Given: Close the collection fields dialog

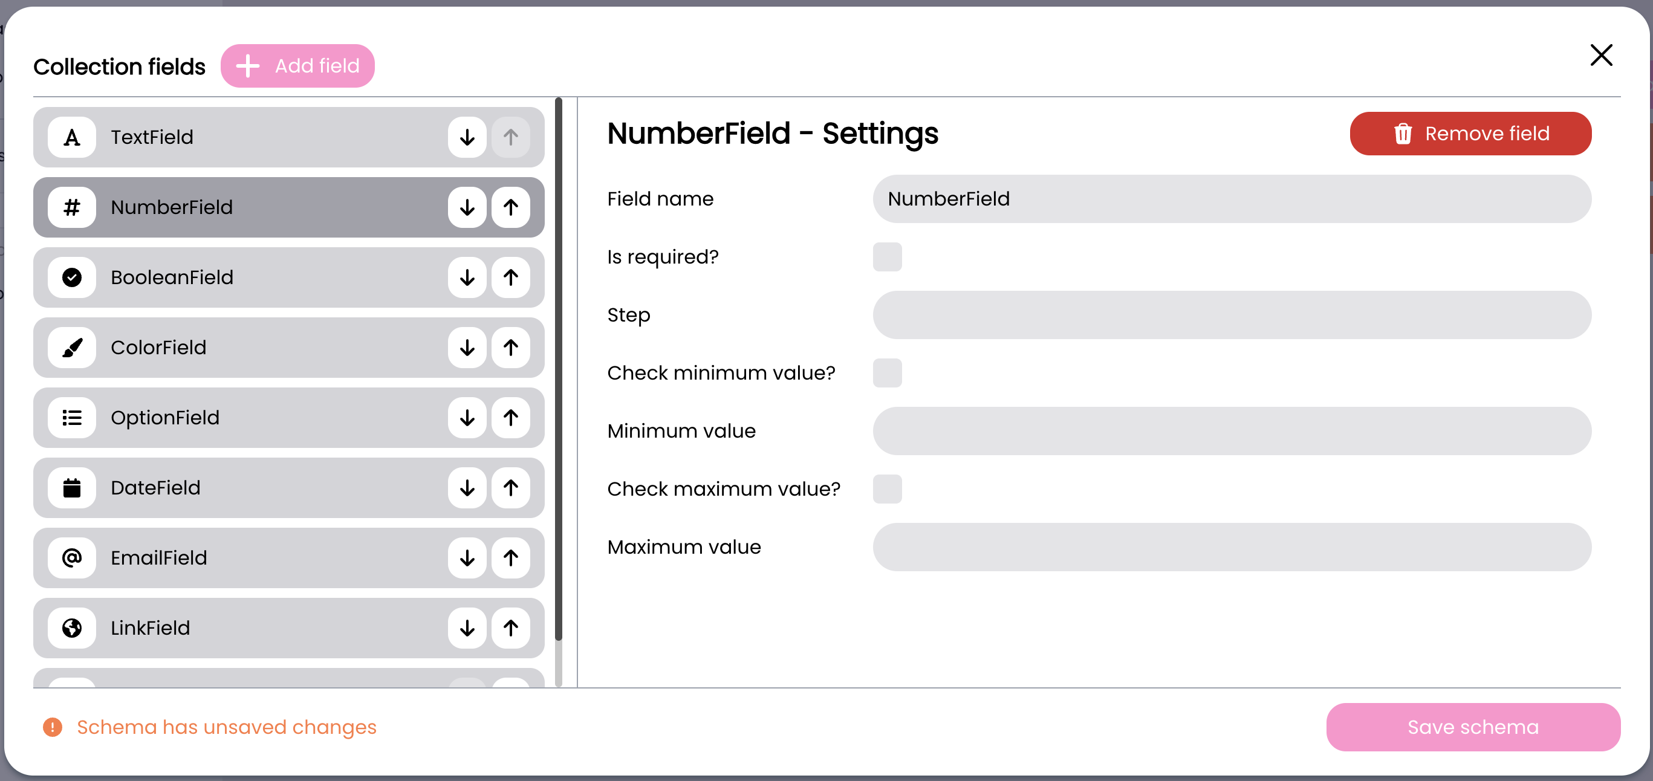Looking at the screenshot, I should (x=1600, y=55).
